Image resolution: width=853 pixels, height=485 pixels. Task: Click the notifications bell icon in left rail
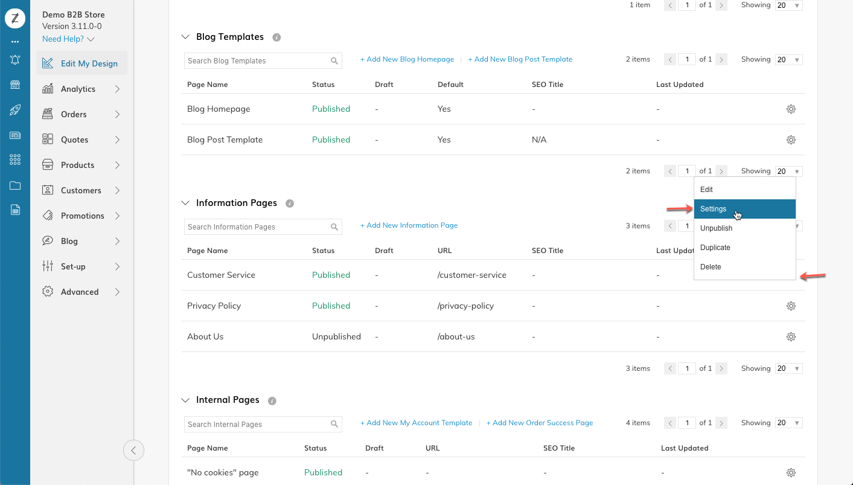[15, 60]
